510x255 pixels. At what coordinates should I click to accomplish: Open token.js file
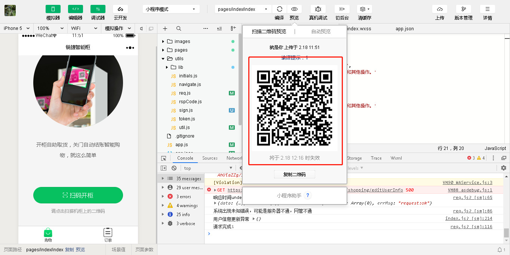[x=187, y=119]
